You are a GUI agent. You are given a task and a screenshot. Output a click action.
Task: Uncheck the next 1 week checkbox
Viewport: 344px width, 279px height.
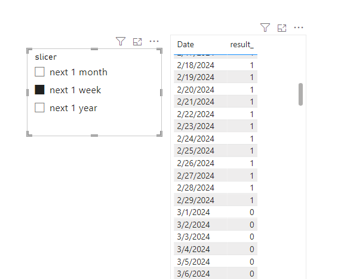click(x=39, y=90)
